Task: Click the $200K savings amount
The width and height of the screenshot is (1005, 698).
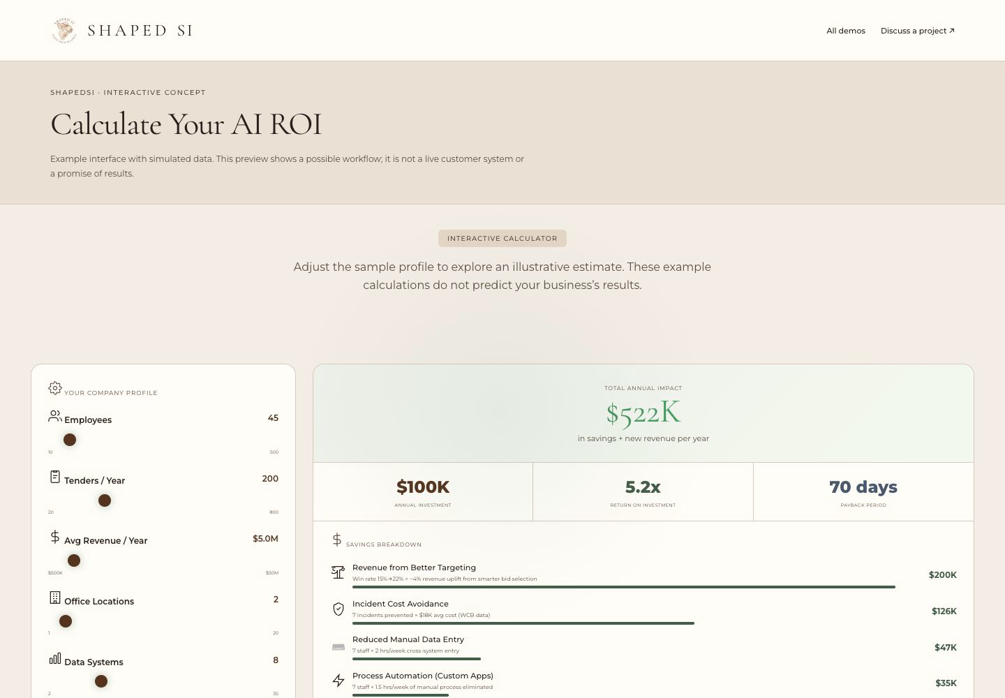Action: (942, 575)
